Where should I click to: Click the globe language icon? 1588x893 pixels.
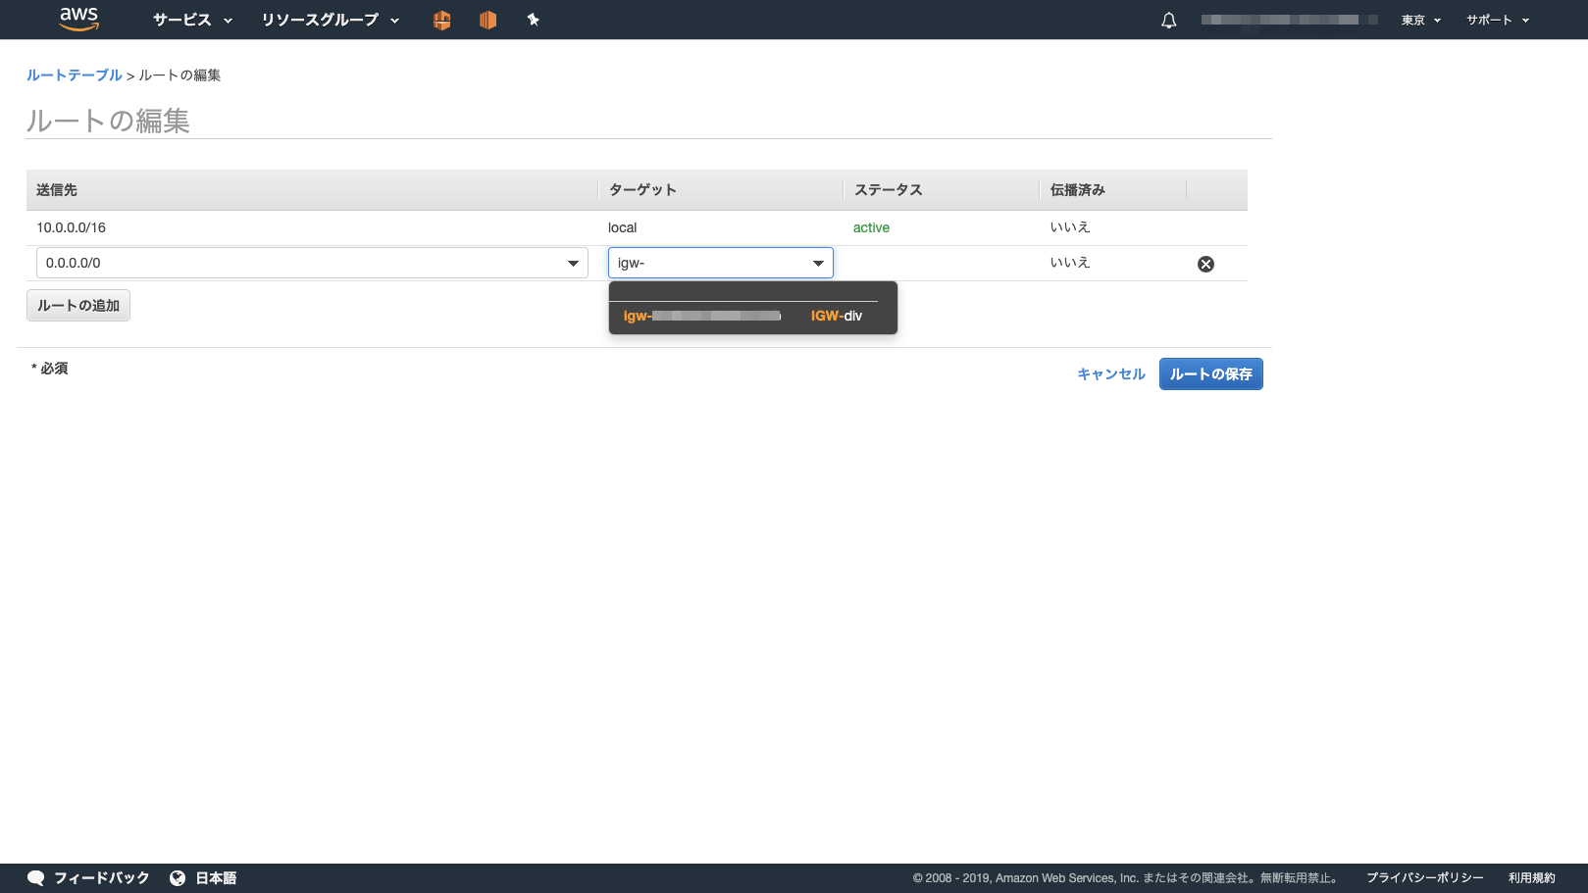[178, 878]
